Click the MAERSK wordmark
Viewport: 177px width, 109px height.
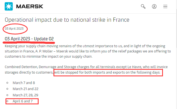click(x=30, y=6)
